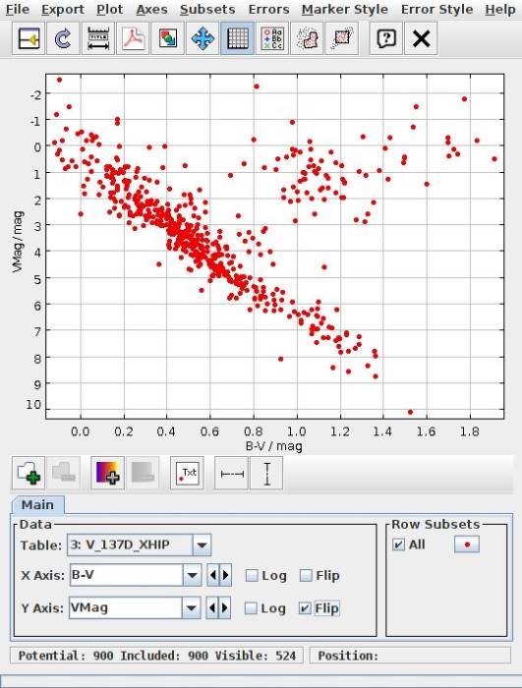
Task: Open the Marker Style menu
Action: click(x=345, y=10)
